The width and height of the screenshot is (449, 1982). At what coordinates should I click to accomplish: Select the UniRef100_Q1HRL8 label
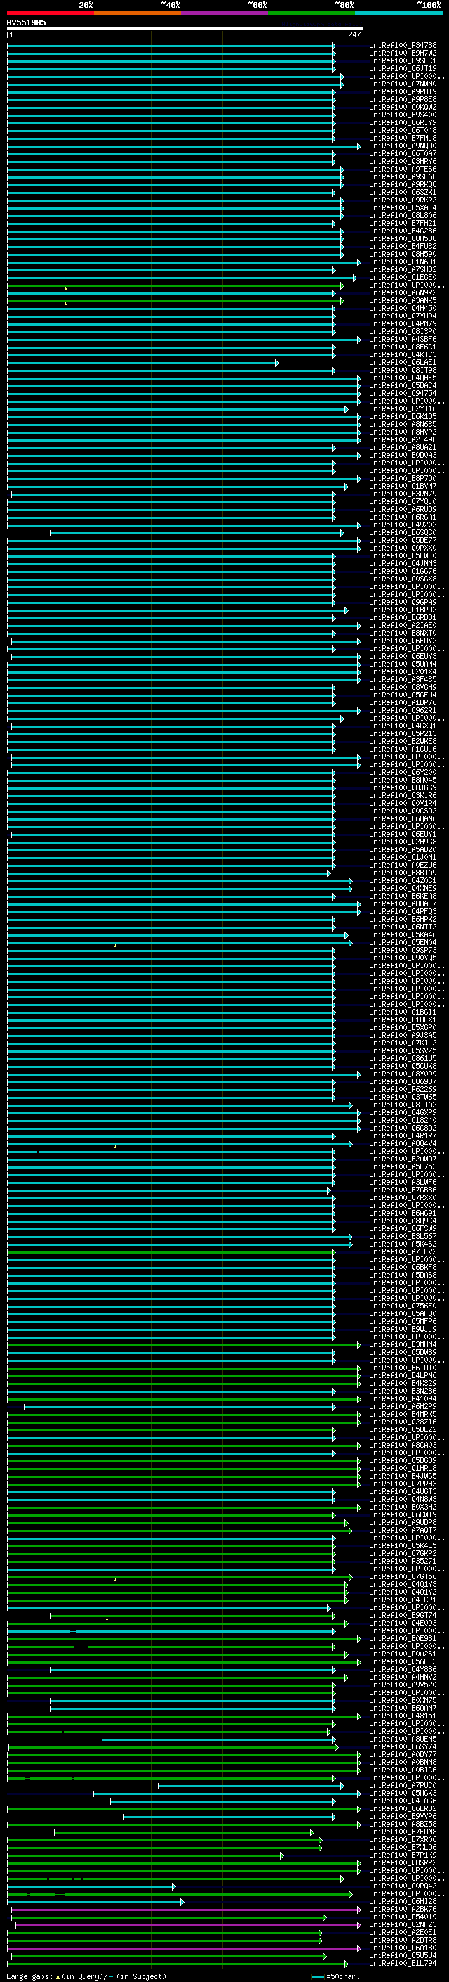coord(403,1468)
